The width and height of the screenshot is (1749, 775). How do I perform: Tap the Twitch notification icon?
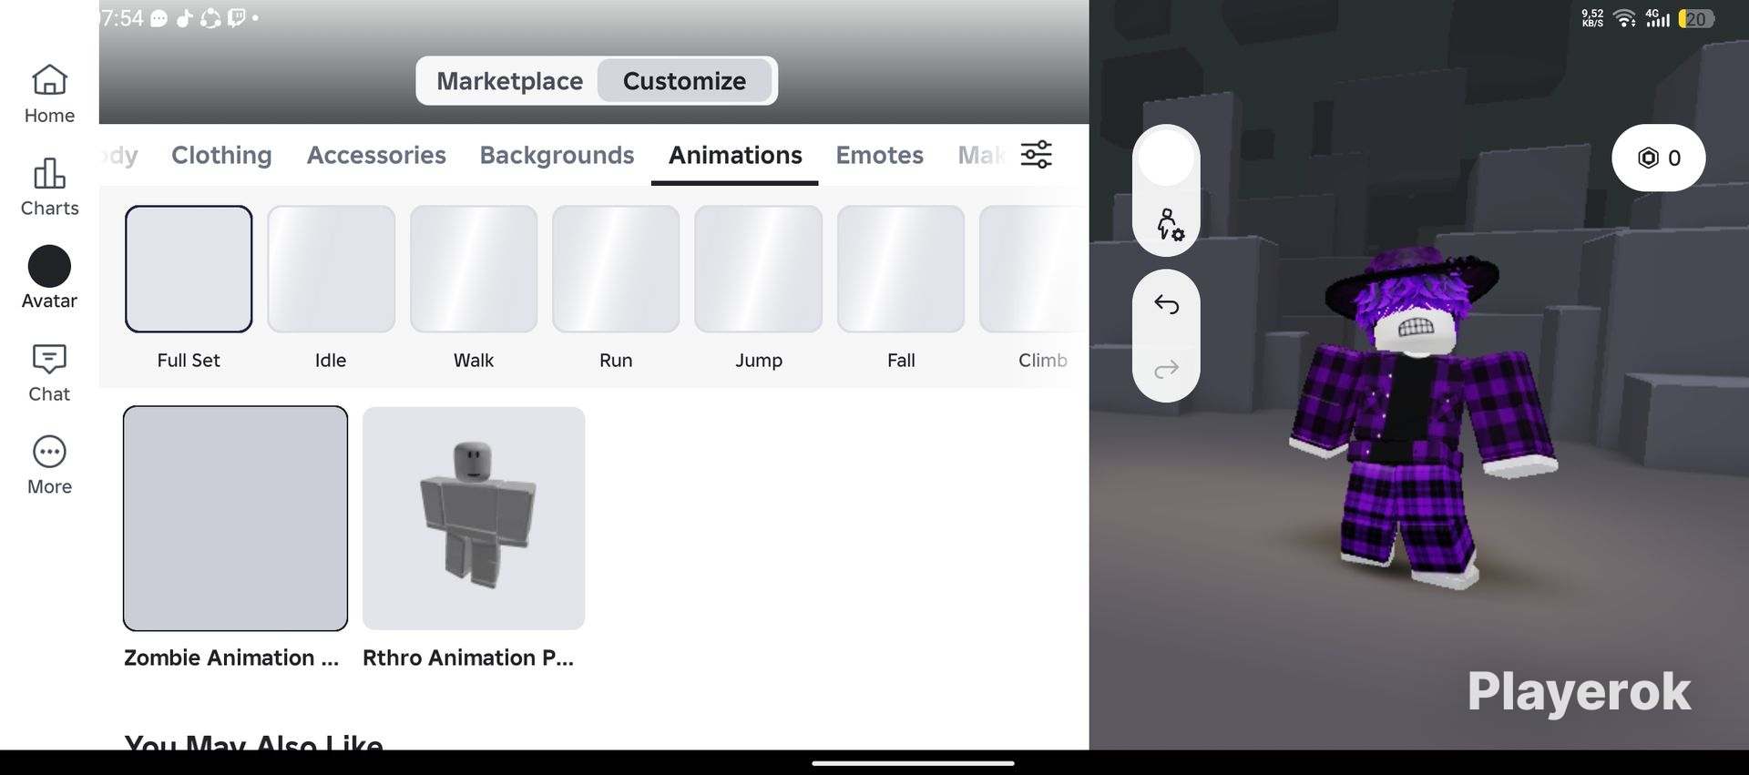coord(236,18)
